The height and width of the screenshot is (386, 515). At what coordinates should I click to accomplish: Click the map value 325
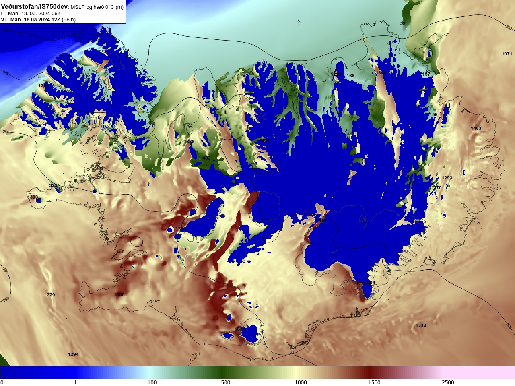click(53, 185)
